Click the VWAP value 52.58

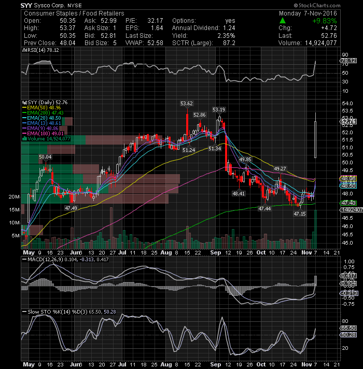[x=156, y=43]
